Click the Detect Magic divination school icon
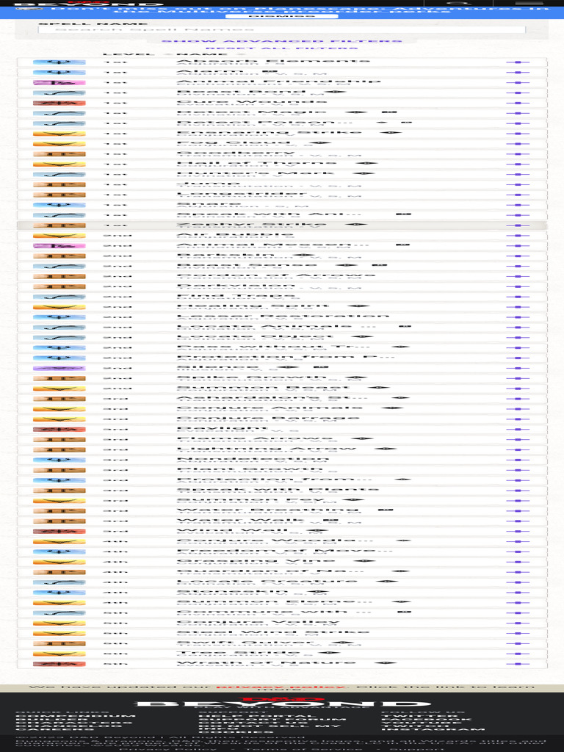The width and height of the screenshot is (564, 752). pyautogui.click(x=59, y=114)
